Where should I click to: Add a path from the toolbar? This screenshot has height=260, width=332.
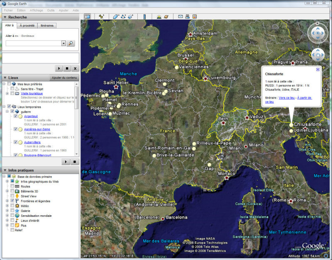coord(123,17)
